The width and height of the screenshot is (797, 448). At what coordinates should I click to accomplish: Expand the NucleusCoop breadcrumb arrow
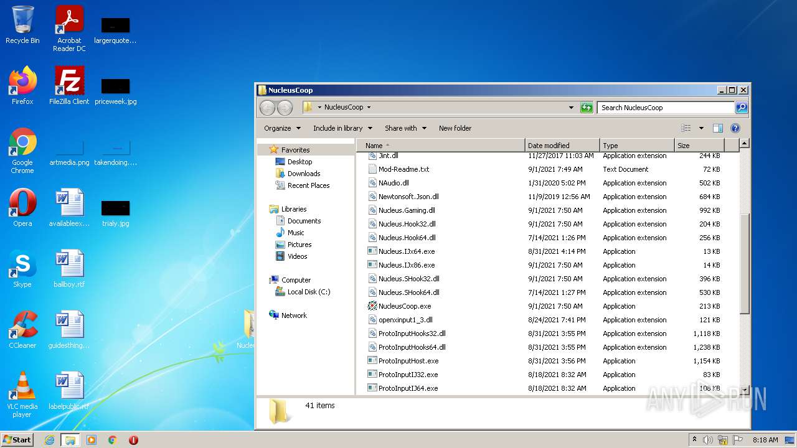[369, 108]
